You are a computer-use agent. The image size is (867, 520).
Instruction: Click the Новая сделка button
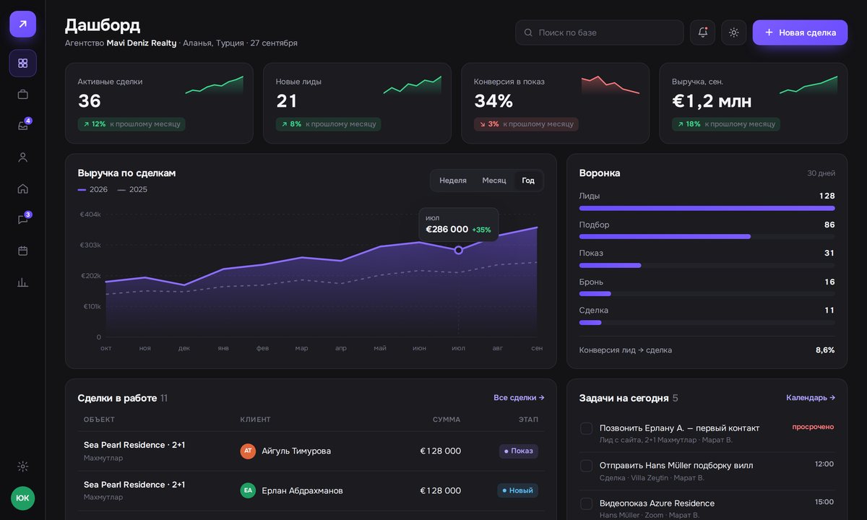(x=800, y=32)
